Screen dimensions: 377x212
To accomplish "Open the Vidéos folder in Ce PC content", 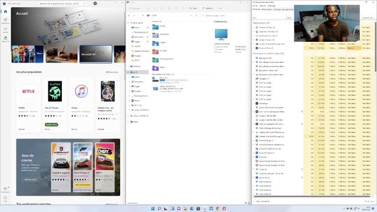I will click(x=160, y=68).
